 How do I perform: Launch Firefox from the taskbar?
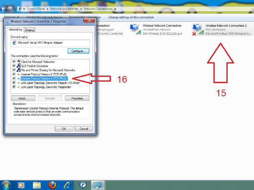(x=52, y=185)
